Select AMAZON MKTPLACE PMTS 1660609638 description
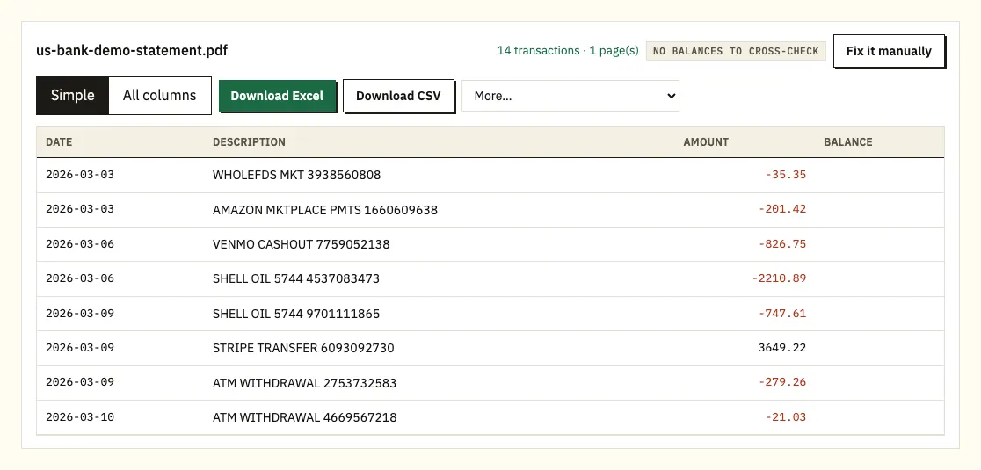Image resolution: width=981 pixels, height=470 pixels. coord(325,210)
